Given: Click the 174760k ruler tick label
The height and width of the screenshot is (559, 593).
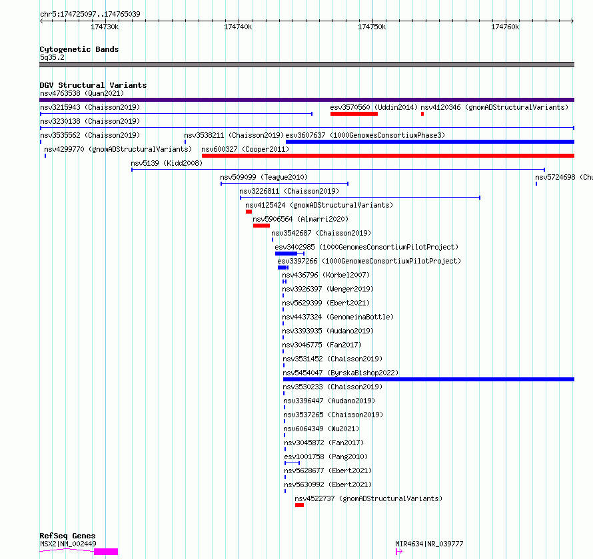Looking at the screenshot, I should point(505,27).
